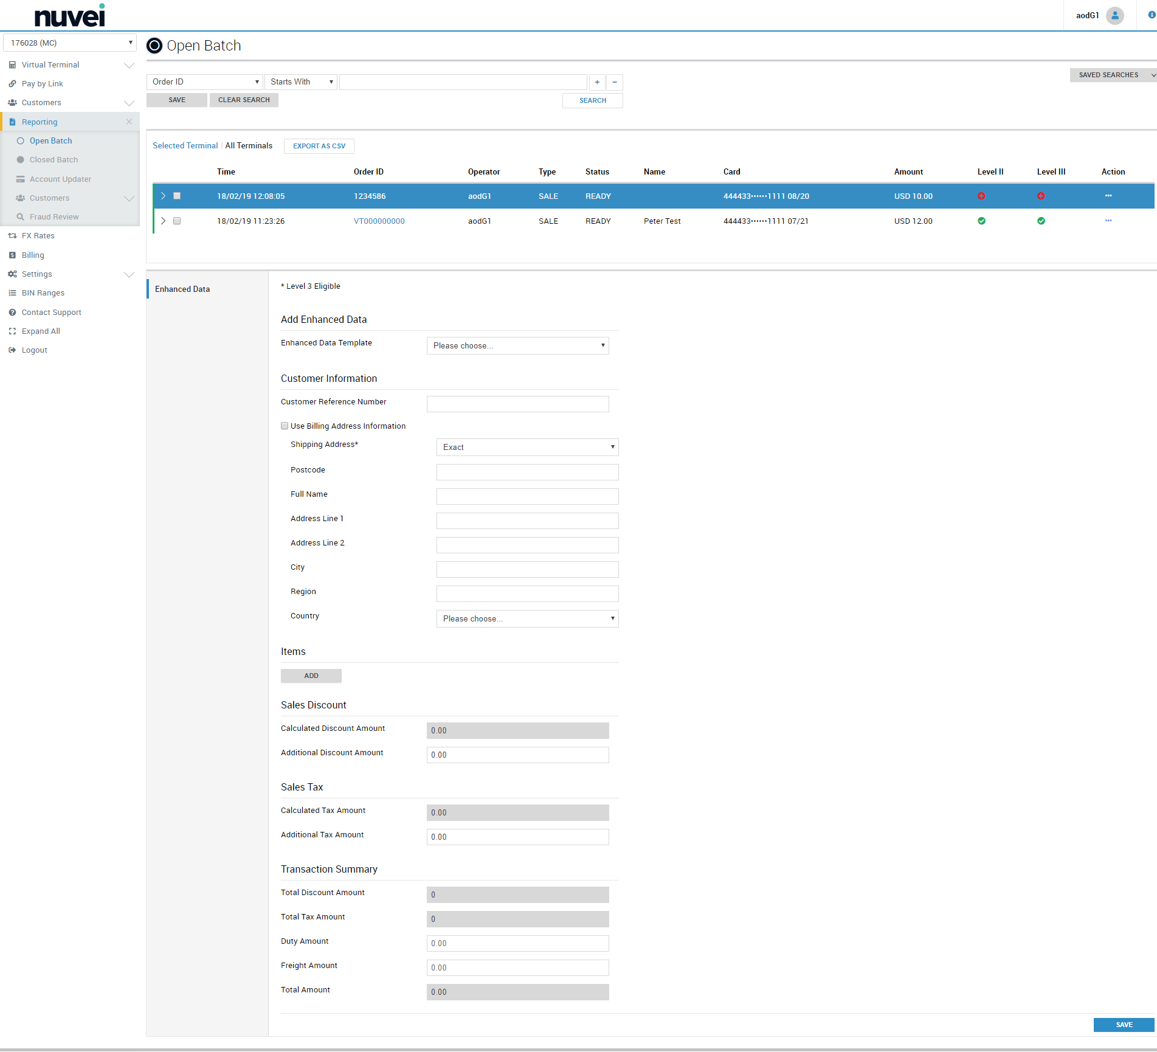Click the user profile avatar icon

(x=1114, y=16)
